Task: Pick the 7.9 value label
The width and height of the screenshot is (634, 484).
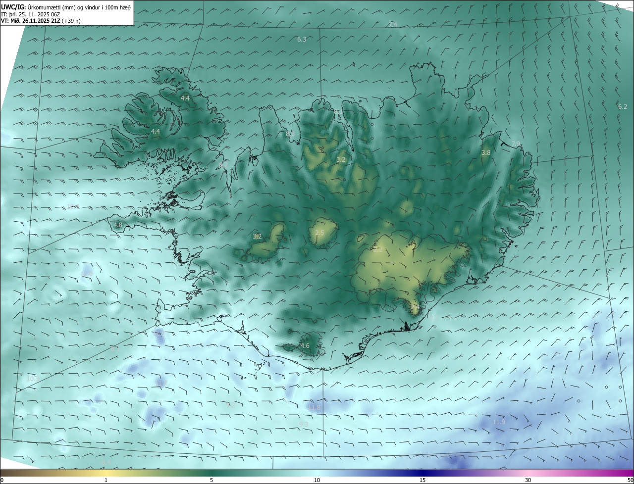Action: point(516,144)
